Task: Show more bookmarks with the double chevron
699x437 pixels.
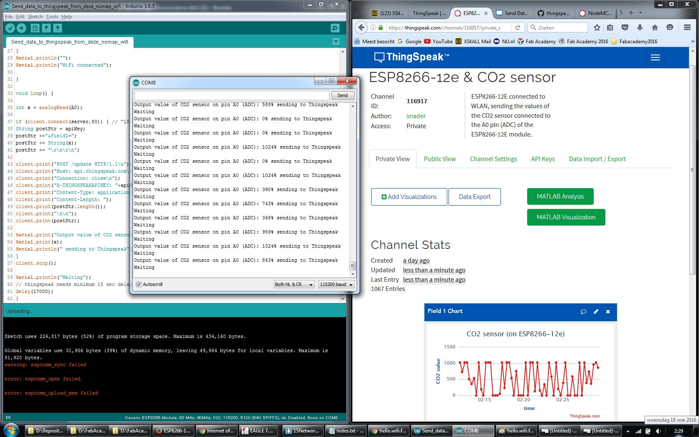Action: tap(693, 41)
